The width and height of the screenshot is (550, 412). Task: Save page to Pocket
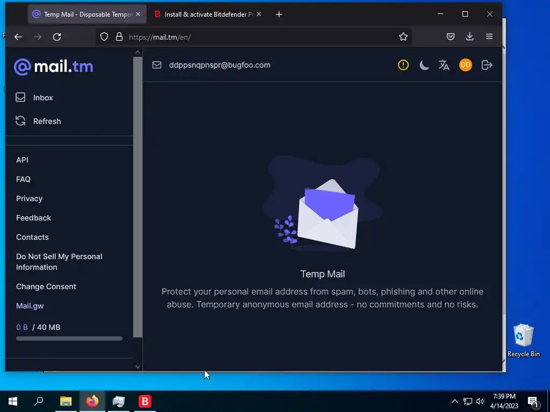[x=451, y=37]
